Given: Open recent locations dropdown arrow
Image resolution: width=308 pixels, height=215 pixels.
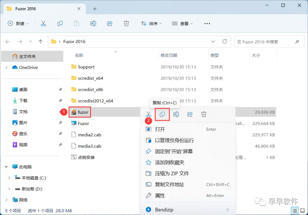Looking at the screenshot, I should coord(31,42).
